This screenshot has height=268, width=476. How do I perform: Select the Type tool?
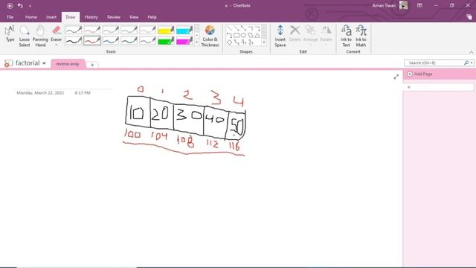coord(10,34)
